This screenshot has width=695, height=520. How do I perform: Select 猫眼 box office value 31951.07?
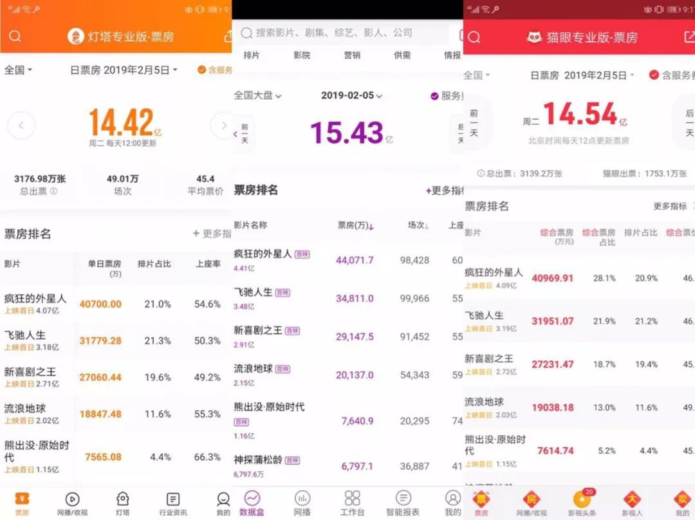pos(553,321)
